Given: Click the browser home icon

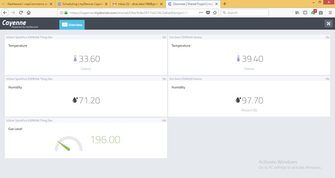Looking at the screenshot, I should pos(29,13).
